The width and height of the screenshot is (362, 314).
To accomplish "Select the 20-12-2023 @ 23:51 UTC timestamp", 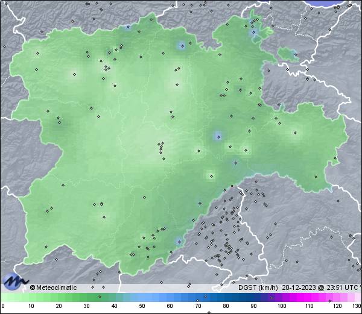I will (x=320, y=287).
